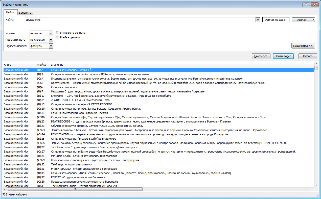This screenshot has height=199, width=321.
Task: Select result row $B$15 SHEEEVA RECORDS
Action: (x=158, y=104)
